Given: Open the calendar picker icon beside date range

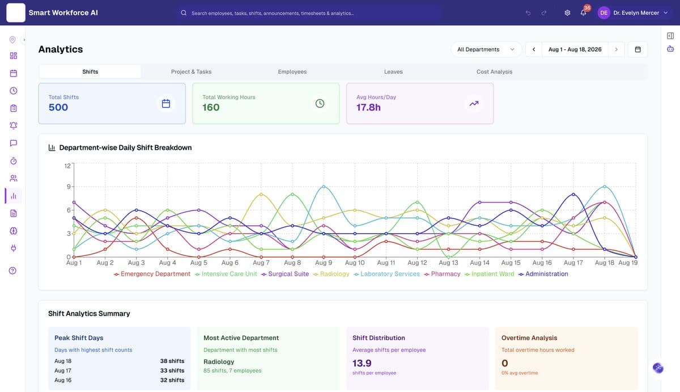Looking at the screenshot, I should [x=637, y=49].
